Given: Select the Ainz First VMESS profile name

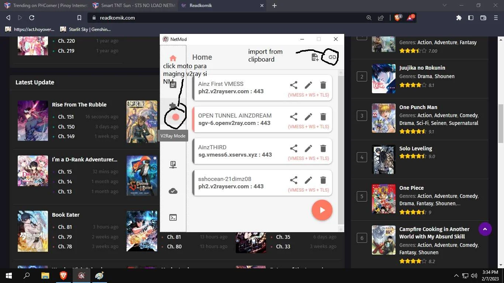Looking at the screenshot, I should tap(221, 84).
